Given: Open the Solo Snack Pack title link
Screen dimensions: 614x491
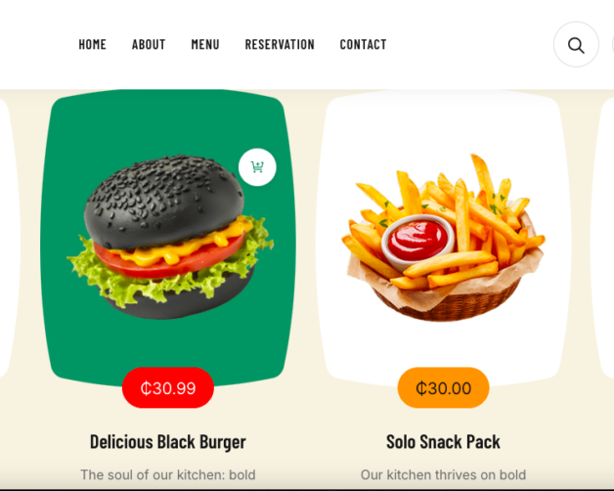Looking at the screenshot, I should coord(443,442).
